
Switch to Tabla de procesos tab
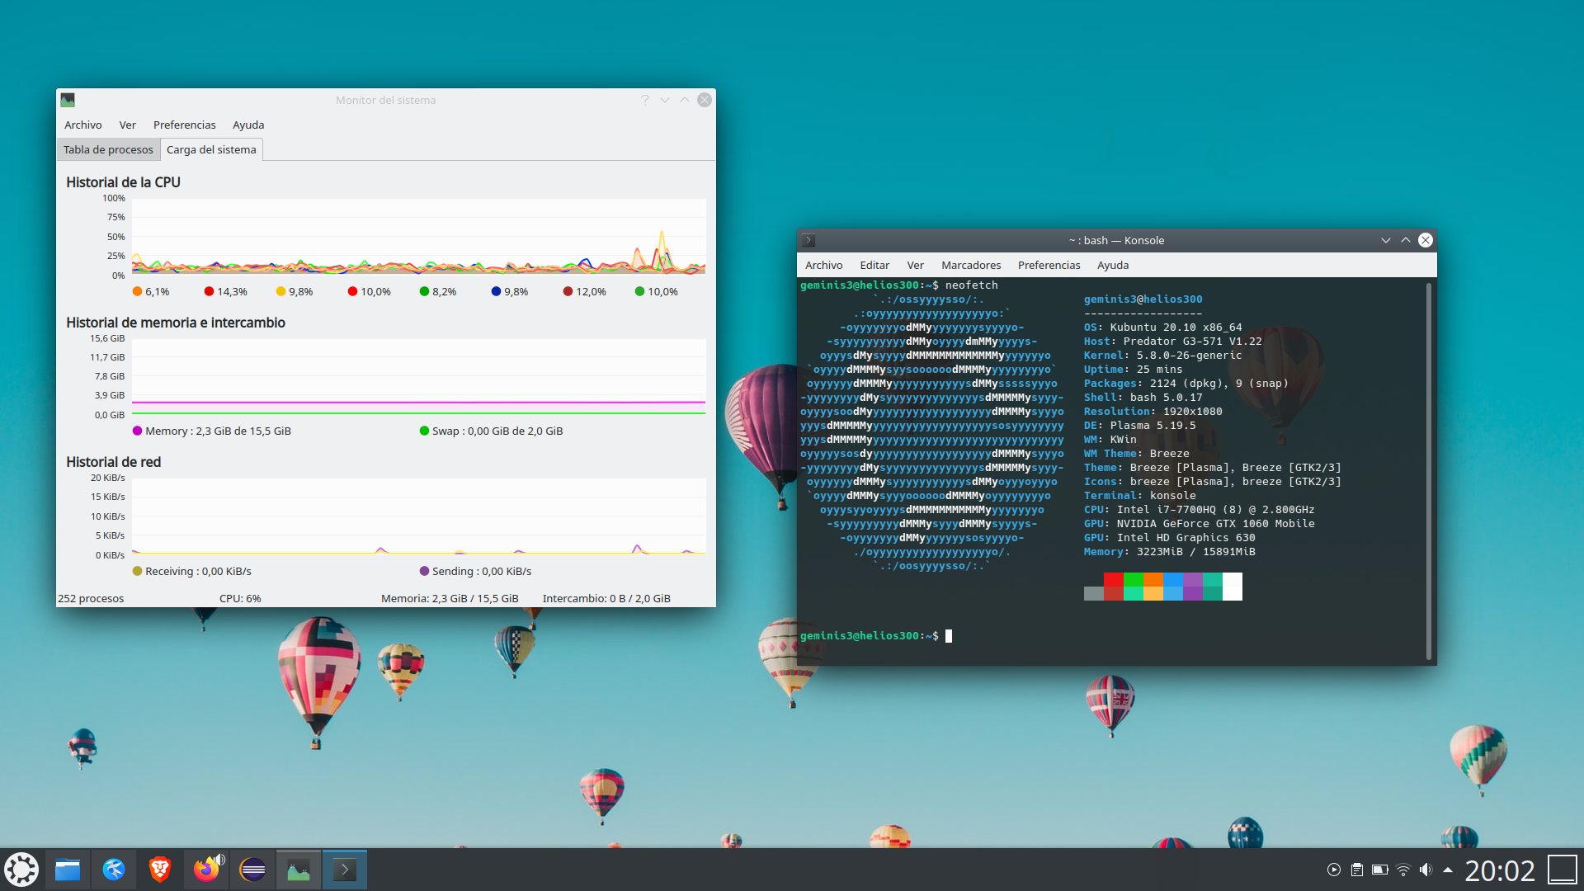point(108,150)
